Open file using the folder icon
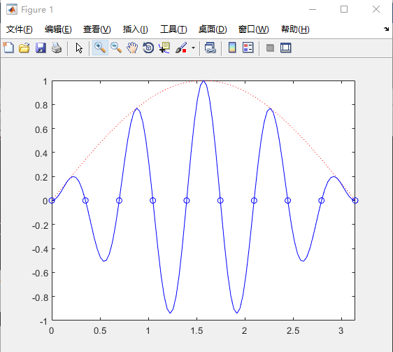The width and height of the screenshot is (393, 352). (x=24, y=48)
